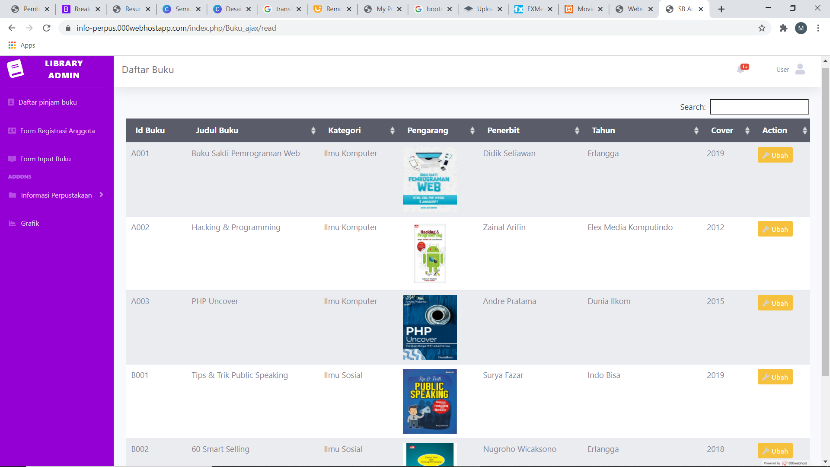Click Ubah for PHP Uncover
Image resolution: width=830 pixels, height=467 pixels.
[x=775, y=303]
